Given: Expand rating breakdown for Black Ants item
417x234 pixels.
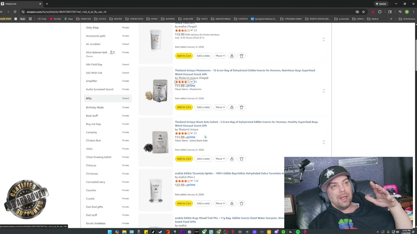Looking at the screenshot, I should coord(192,133).
